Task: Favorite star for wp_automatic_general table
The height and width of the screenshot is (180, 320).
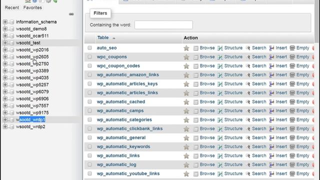Action: [x=186, y=138]
